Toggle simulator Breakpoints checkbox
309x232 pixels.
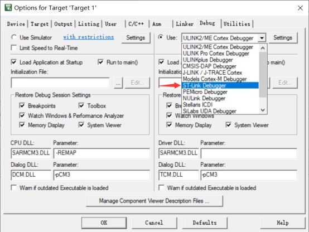tap(22, 105)
